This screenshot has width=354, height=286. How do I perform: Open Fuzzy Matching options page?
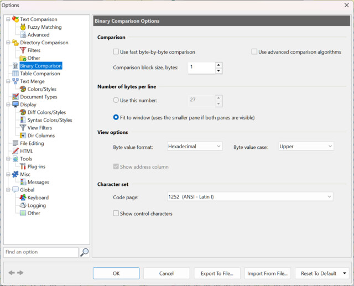click(44, 27)
